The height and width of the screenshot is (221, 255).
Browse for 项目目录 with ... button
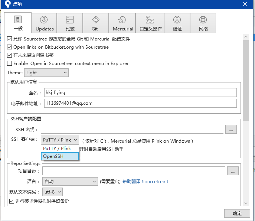point(233,171)
